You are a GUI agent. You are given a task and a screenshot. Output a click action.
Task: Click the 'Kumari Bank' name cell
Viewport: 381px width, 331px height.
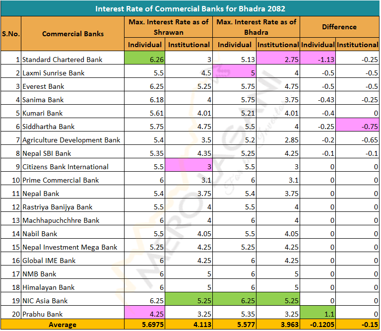72,111
